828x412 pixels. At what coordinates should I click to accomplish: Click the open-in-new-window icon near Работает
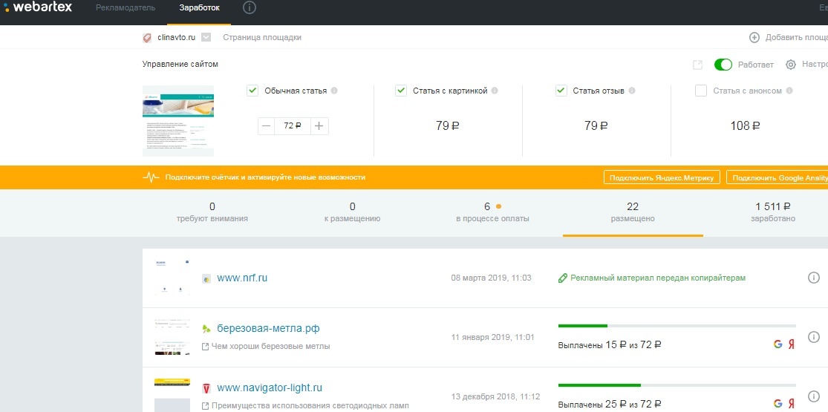coord(697,65)
